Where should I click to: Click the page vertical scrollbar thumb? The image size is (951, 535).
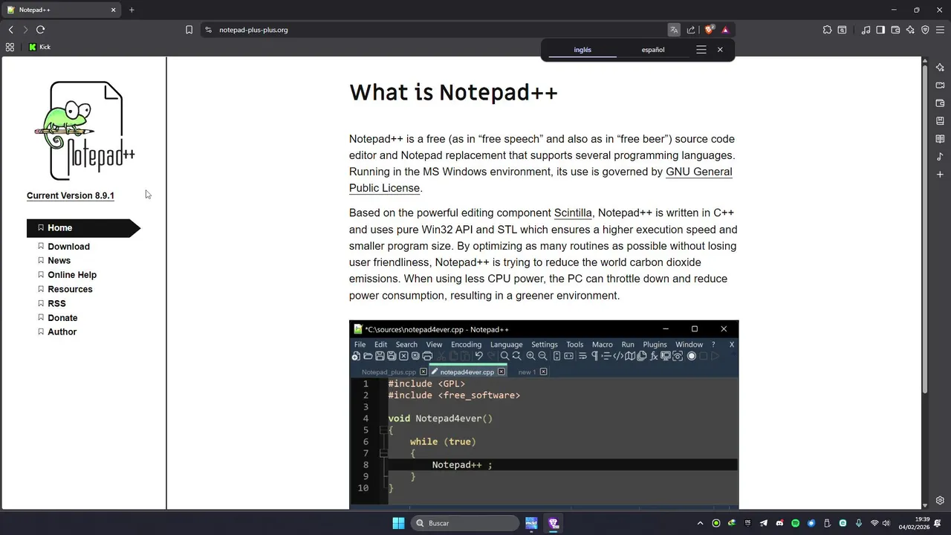point(925,229)
